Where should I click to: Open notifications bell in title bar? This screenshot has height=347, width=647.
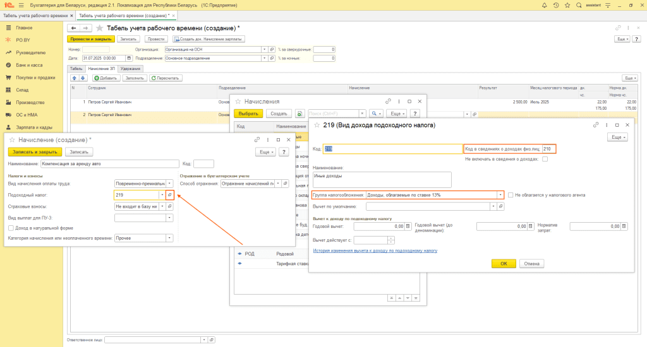pyautogui.click(x=544, y=5)
